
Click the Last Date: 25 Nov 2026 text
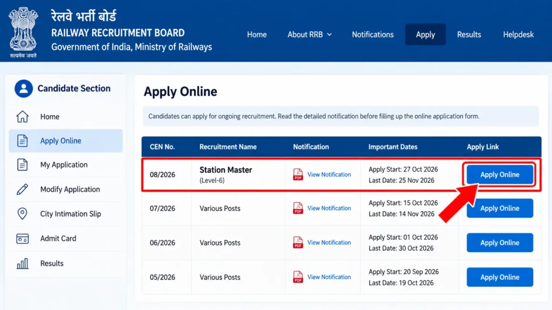pyautogui.click(x=401, y=180)
